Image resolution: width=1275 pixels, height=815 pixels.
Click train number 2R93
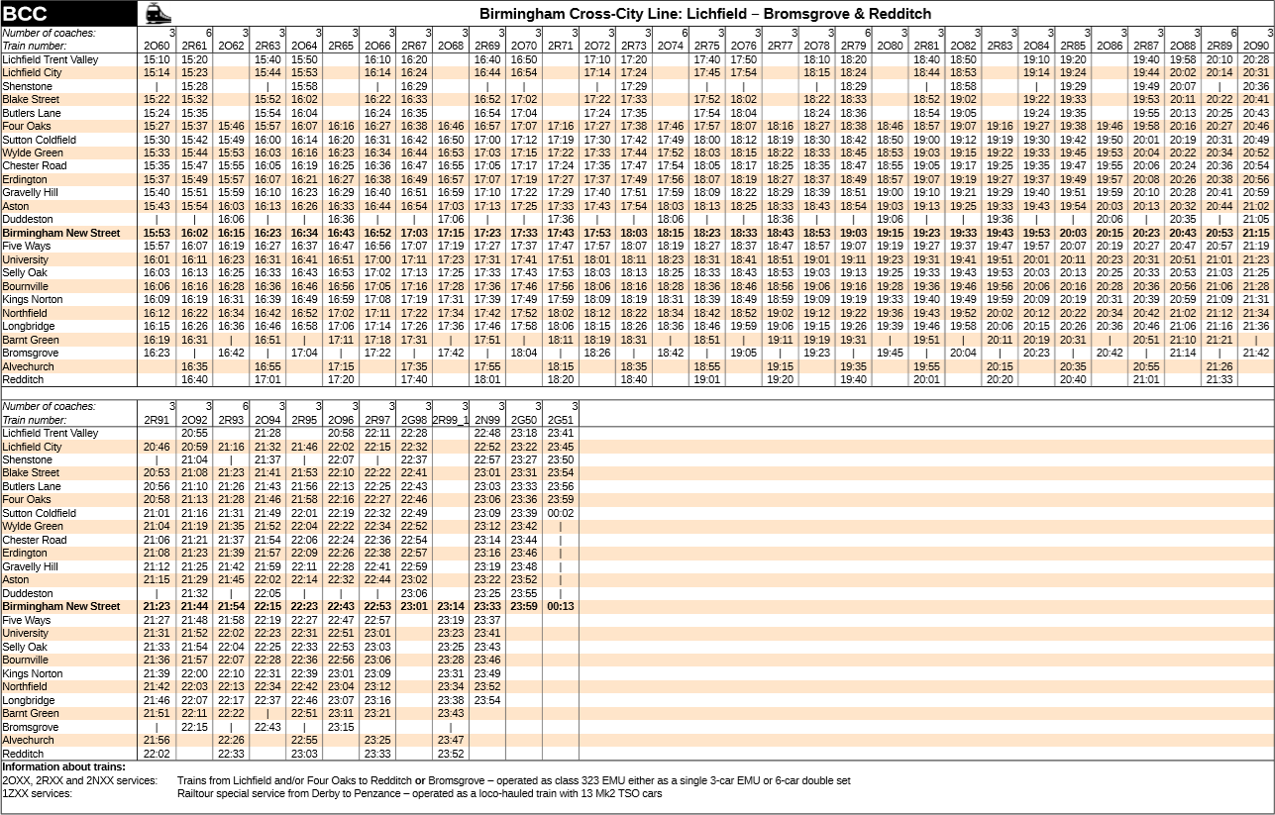tap(231, 420)
